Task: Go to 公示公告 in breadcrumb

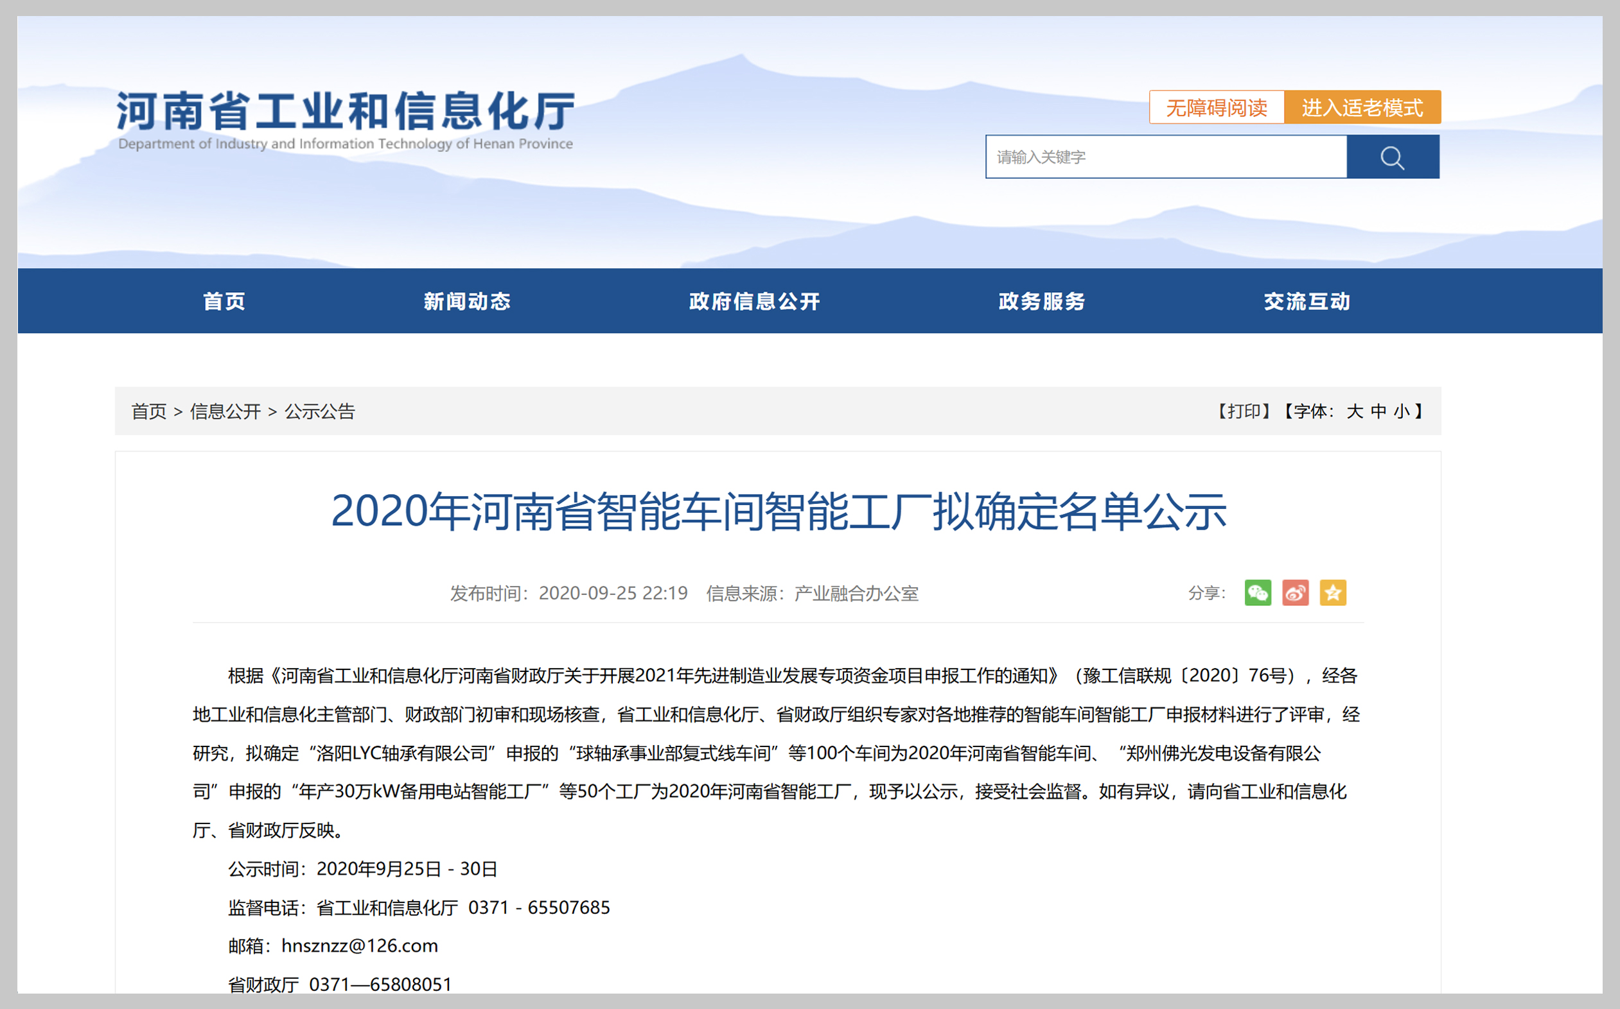Action: pyautogui.click(x=320, y=411)
